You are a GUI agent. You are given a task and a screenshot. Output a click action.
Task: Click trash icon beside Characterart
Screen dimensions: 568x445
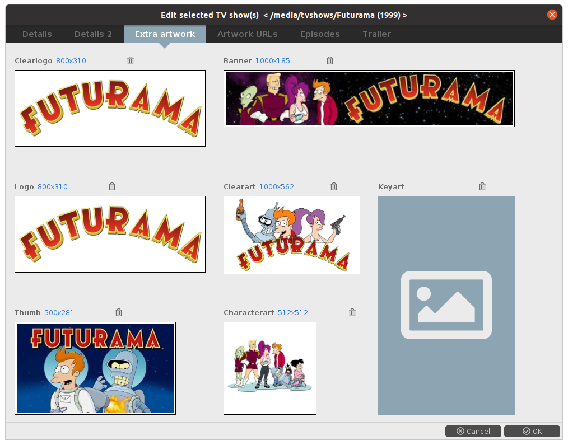[x=352, y=312]
